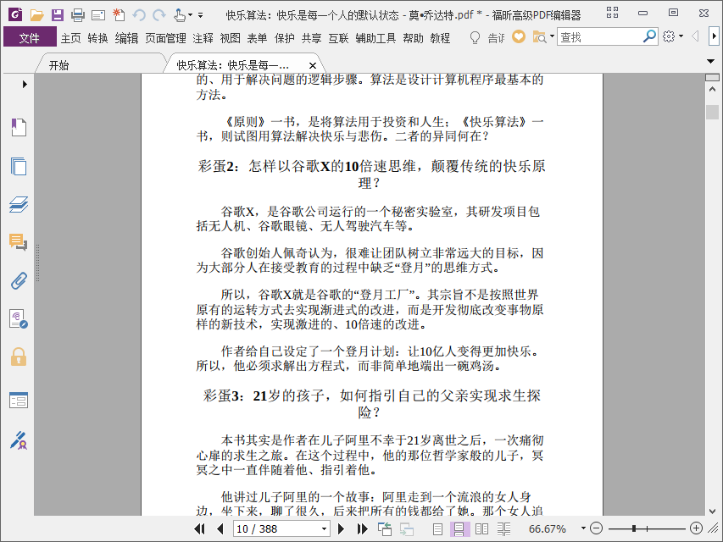This screenshot has height=542, width=723.
Task: Save document with the purple disk icon
Action: point(57,15)
